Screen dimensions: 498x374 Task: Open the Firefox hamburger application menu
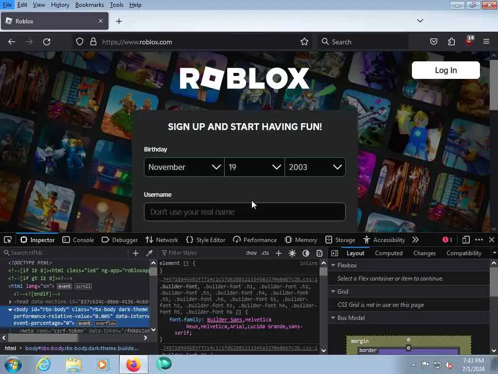coord(486,42)
